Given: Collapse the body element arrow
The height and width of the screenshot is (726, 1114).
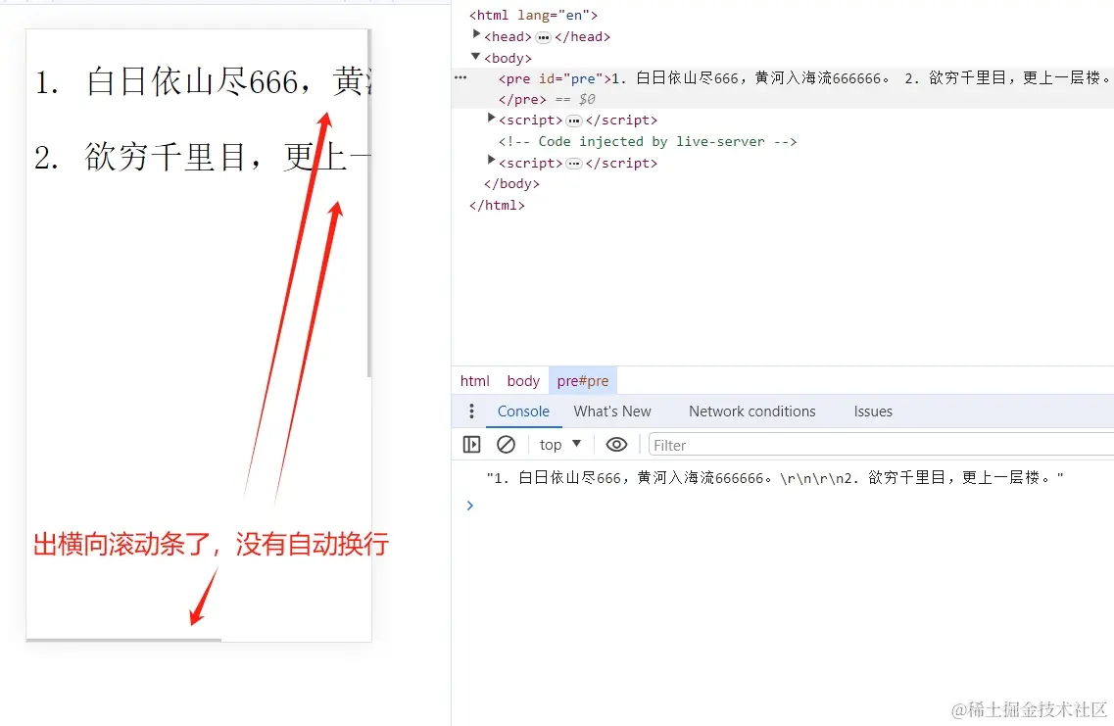Looking at the screenshot, I should pos(476,56).
